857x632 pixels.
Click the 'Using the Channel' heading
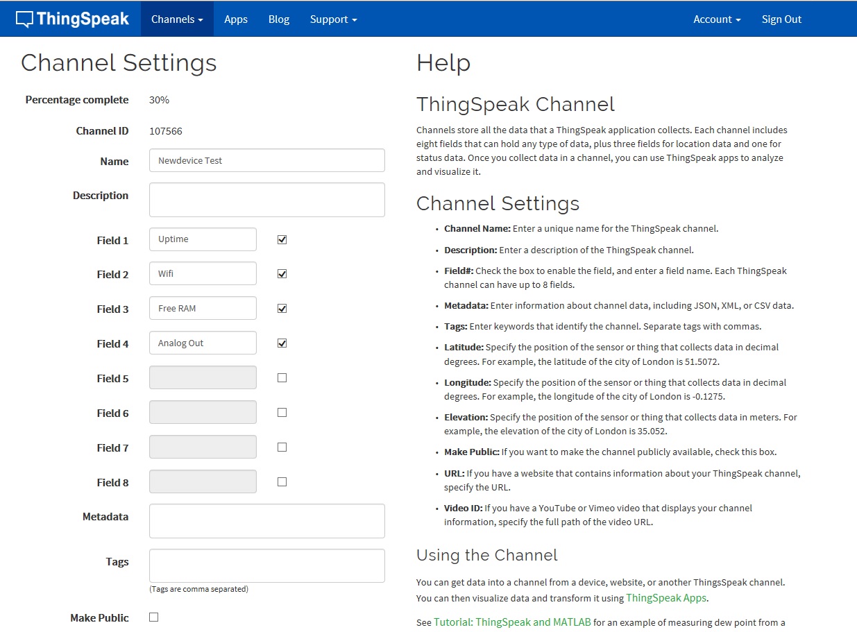[487, 555]
